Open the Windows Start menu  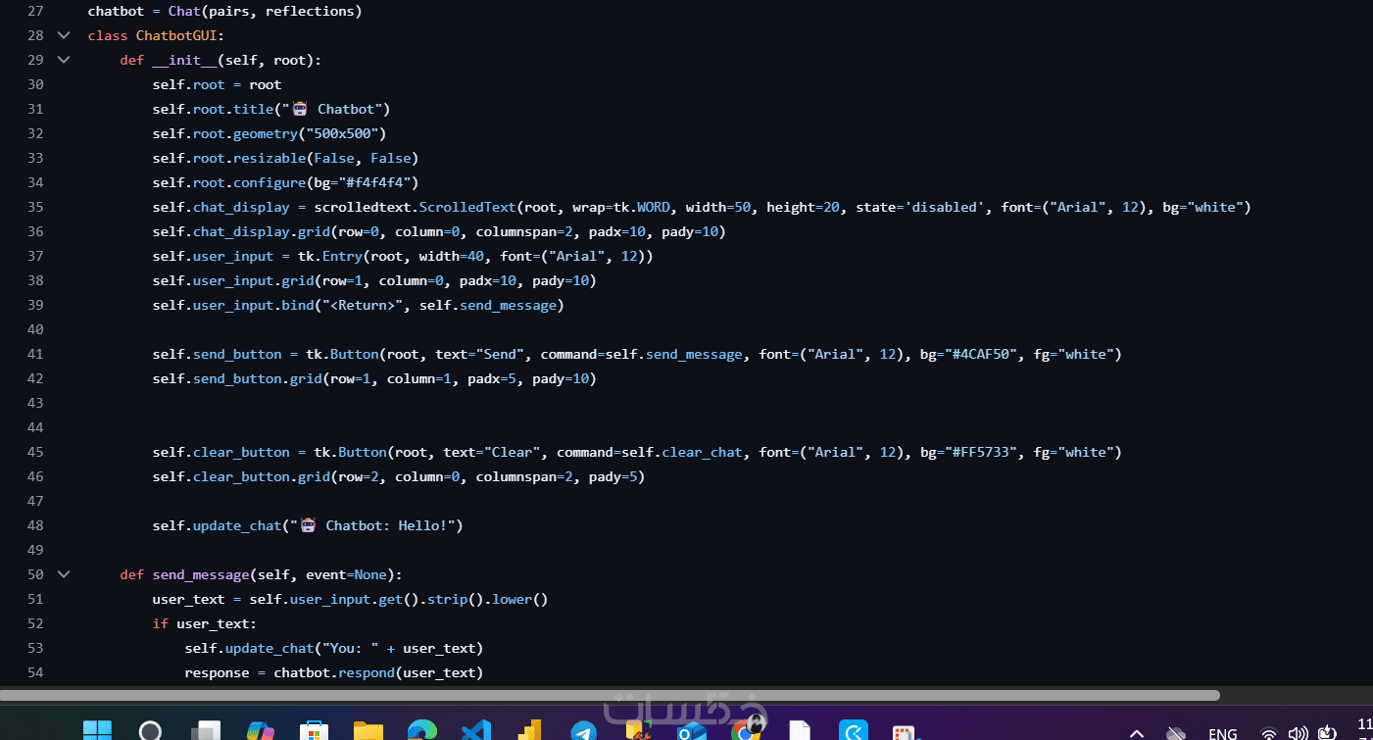[x=97, y=730]
